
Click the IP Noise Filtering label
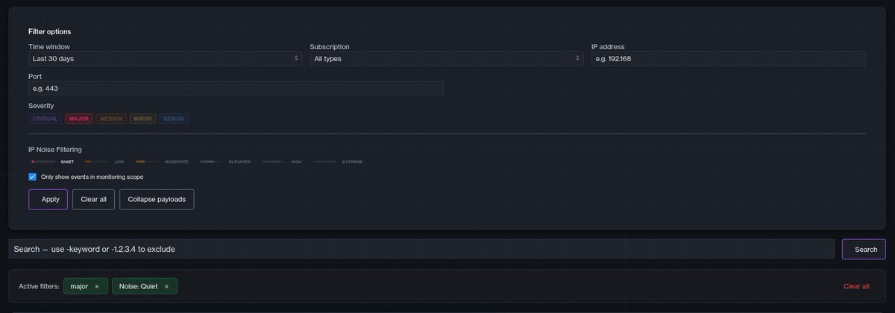pyautogui.click(x=55, y=150)
